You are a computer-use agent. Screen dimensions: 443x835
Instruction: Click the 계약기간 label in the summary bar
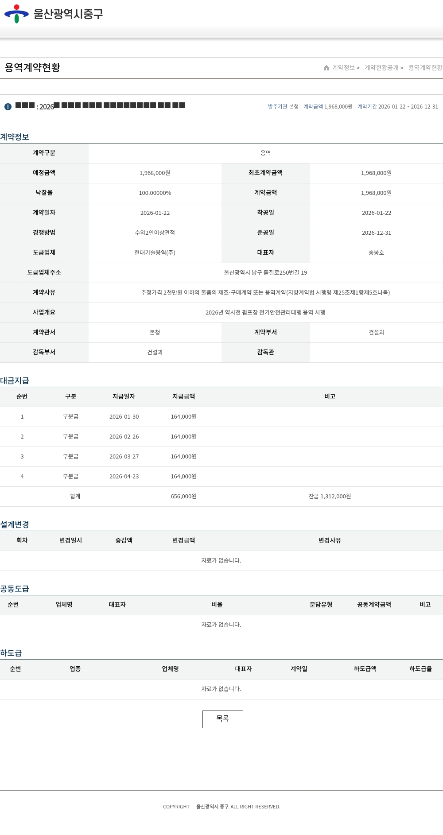(367, 107)
